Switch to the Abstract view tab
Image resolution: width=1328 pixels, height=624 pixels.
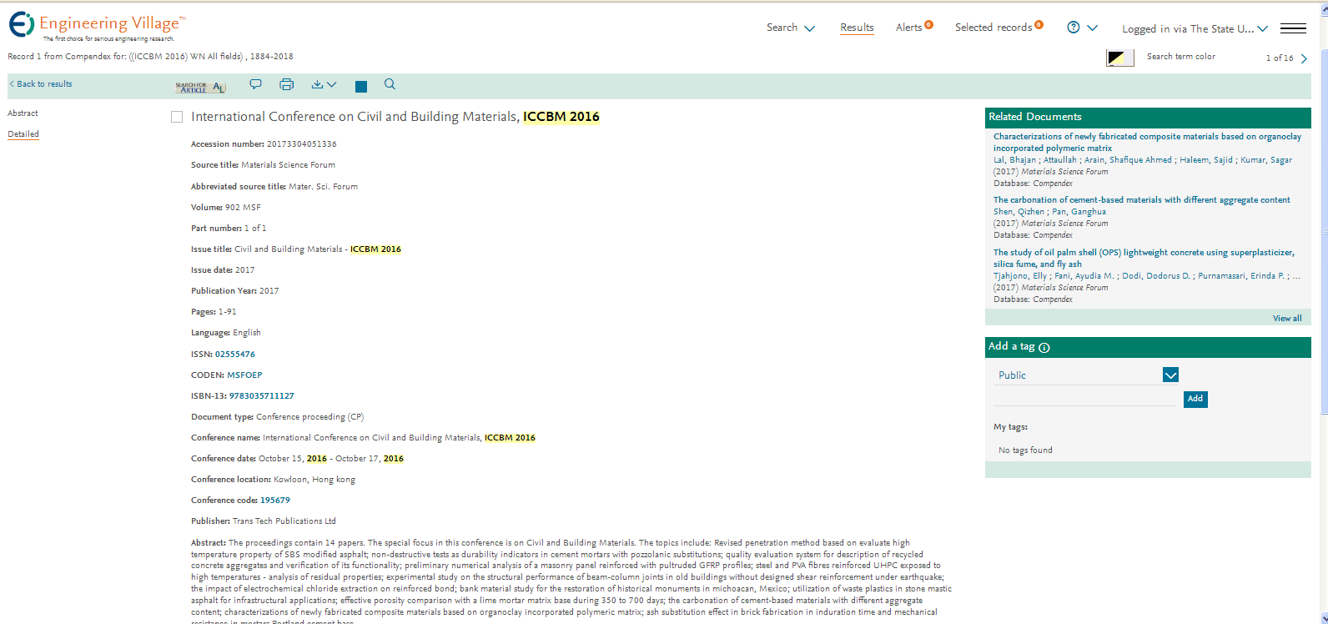(23, 113)
